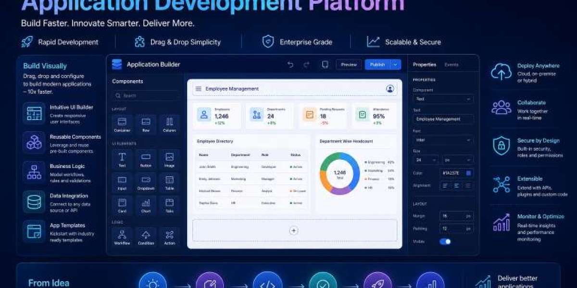Select the Card component tile
Screen dimensions: 577x288
[122, 205]
